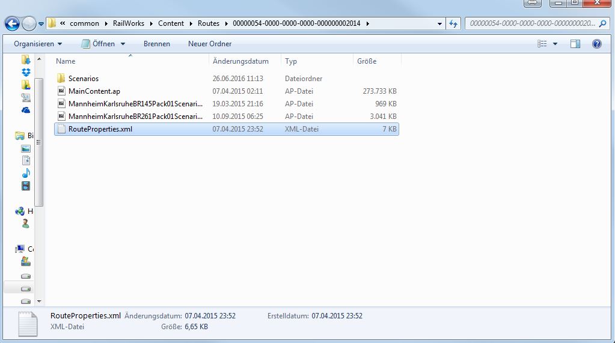This screenshot has width=615, height=343.
Task: Click the common breadcrumb segment
Action: click(84, 23)
